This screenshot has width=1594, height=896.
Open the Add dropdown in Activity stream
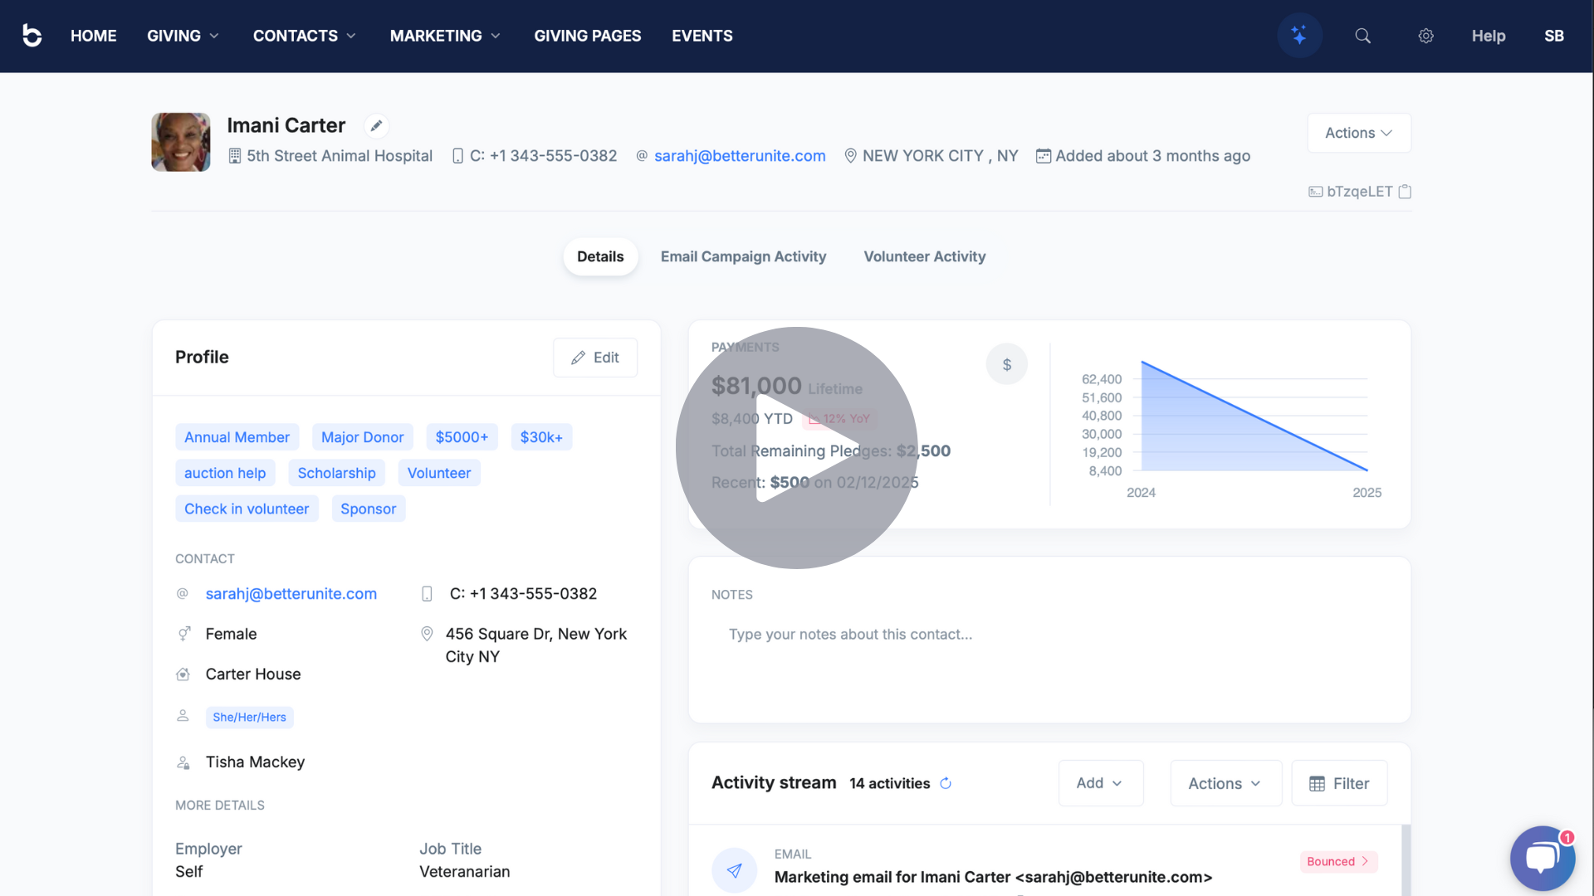coord(1100,783)
